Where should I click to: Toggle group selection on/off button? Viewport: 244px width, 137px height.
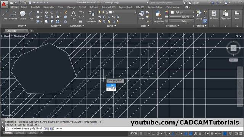tap(205, 21)
